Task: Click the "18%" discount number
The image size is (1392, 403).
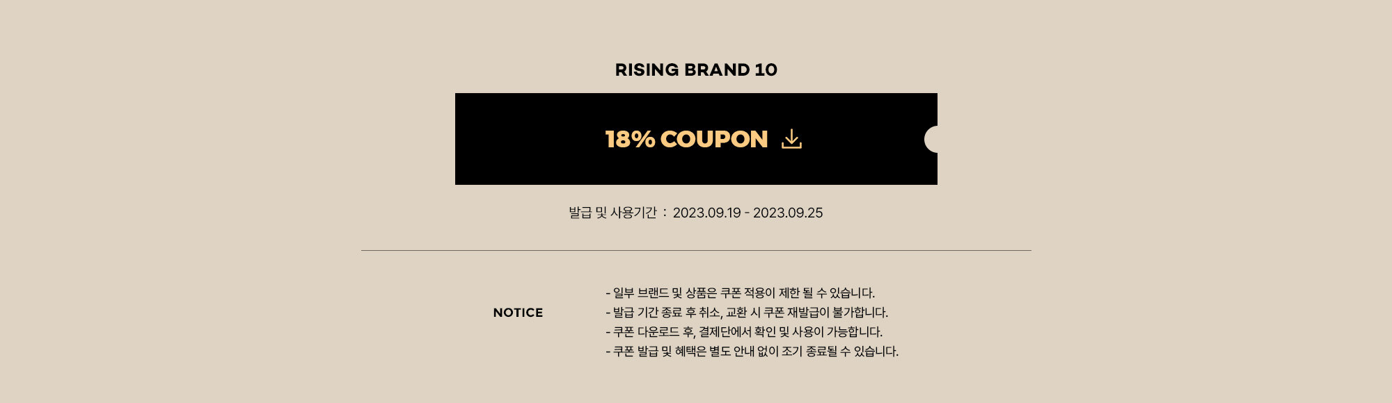Action: pyautogui.click(x=630, y=139)
